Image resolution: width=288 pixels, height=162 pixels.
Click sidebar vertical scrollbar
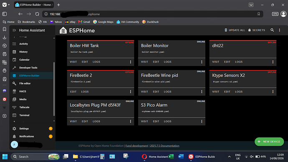[54, 89]
